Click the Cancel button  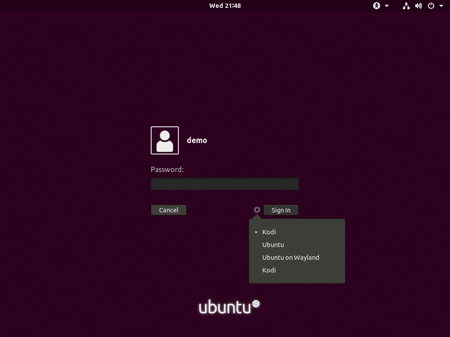coord(169,210)
